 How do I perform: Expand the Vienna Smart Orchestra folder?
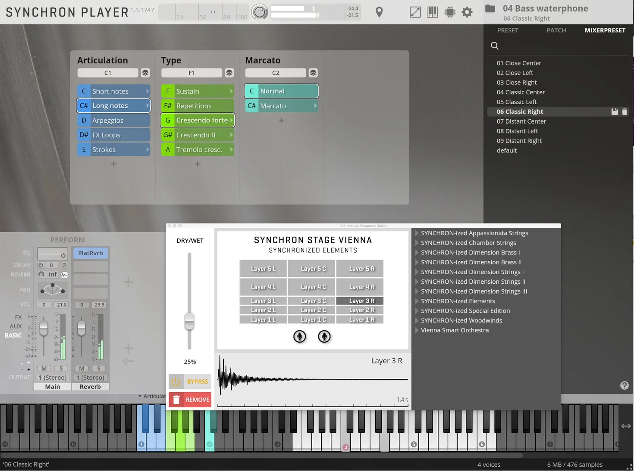click(417, 330)
